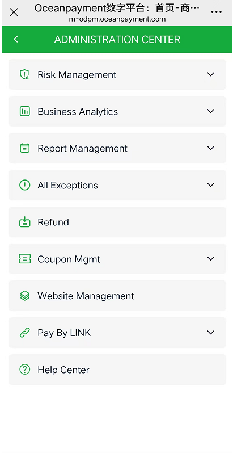The width and height of the screenshot is (233, 453).
Task: Click the All Exceptions exclamation icon
Action: pos(25,185)
